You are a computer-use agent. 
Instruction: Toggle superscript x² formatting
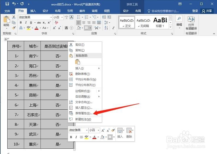[x=49, y=23]
